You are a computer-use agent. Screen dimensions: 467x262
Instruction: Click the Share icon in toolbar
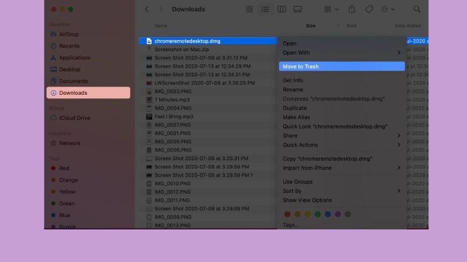[x=351, y=9]
